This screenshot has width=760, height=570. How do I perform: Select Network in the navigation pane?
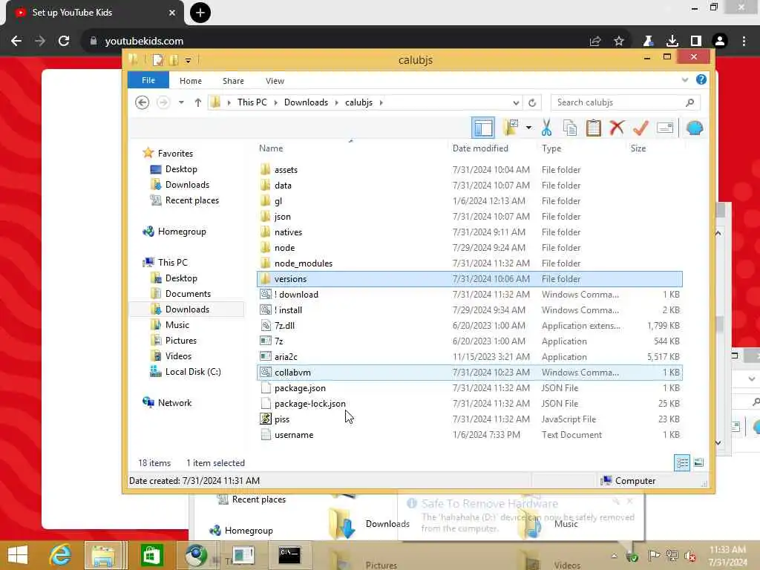coord(174,403)
